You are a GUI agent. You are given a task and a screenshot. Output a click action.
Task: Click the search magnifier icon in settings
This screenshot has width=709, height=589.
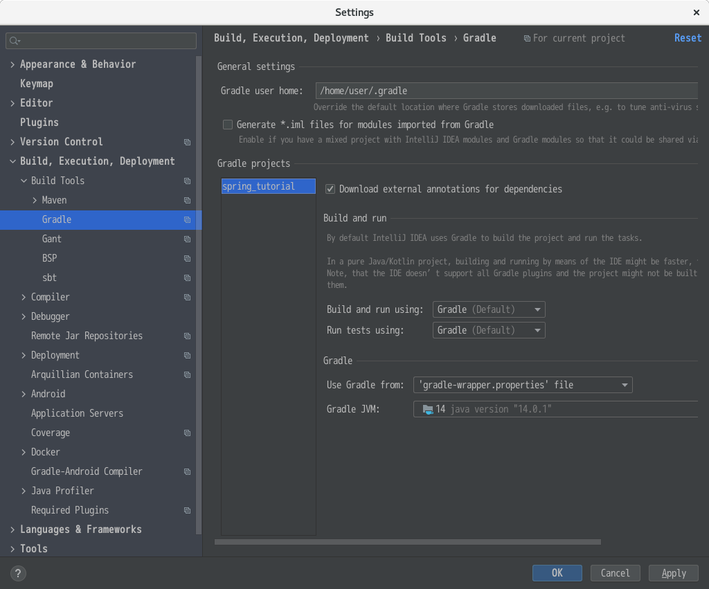click(x=14, y=41)
